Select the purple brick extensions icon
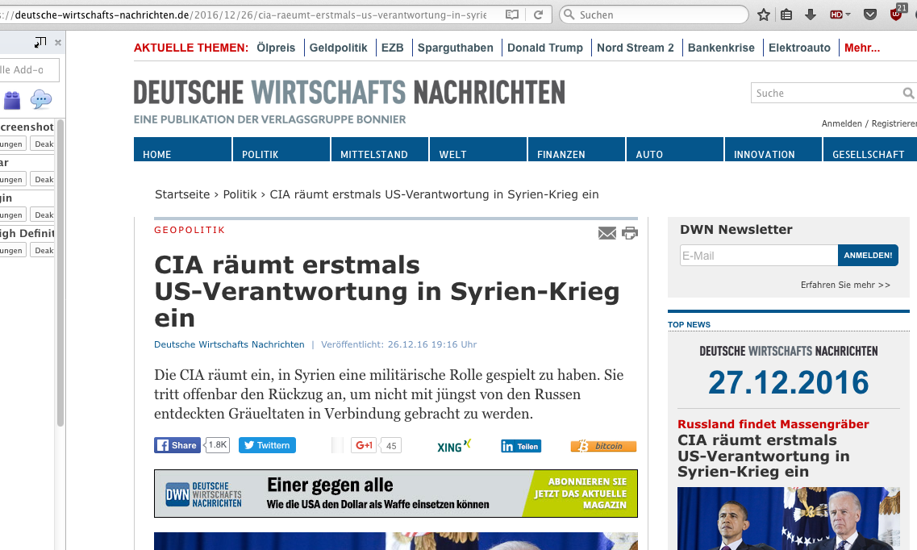This screenshot has height=550, width=917. pyautogui.click(x=12, y=100)
